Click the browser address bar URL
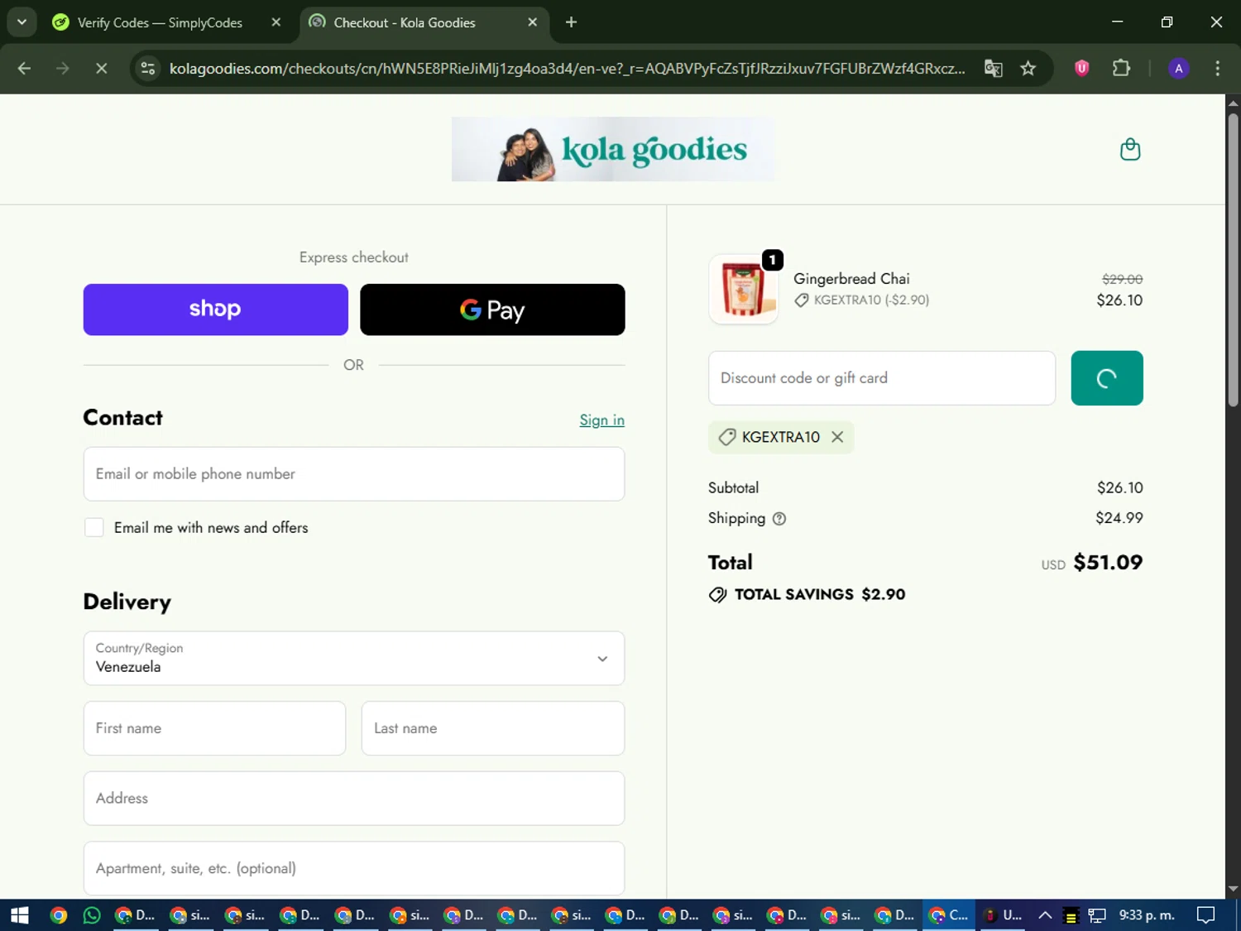This screenshot has height=931, width=1241. tap(567, 69)
